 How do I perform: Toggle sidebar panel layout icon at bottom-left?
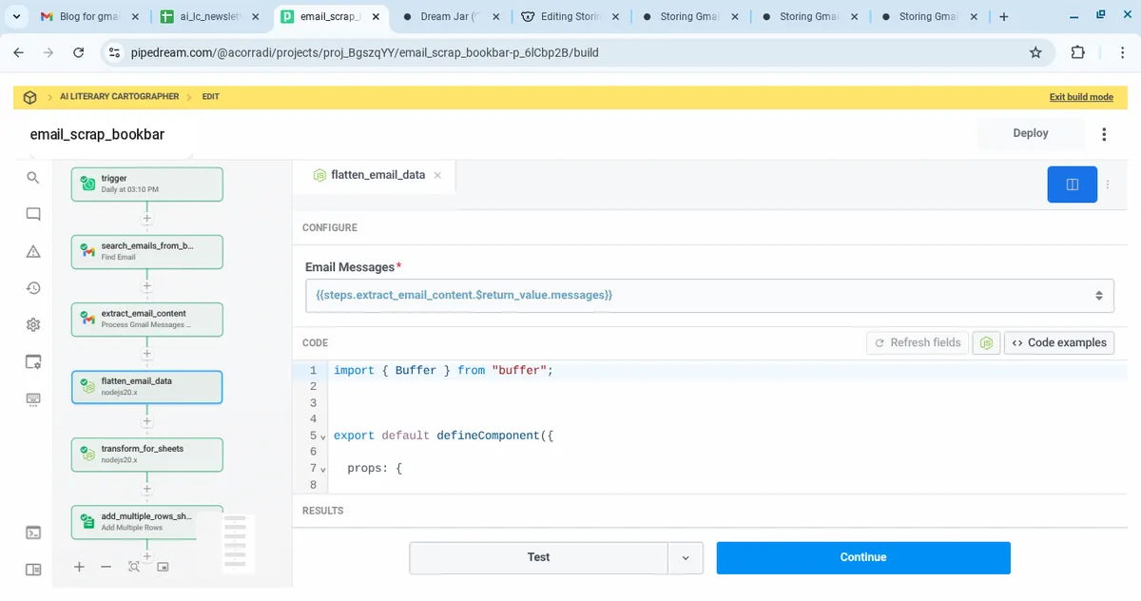pyautogui.click(x=33, y=570)
